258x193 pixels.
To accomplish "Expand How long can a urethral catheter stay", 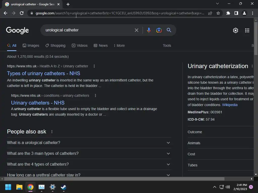I will 89,174.
